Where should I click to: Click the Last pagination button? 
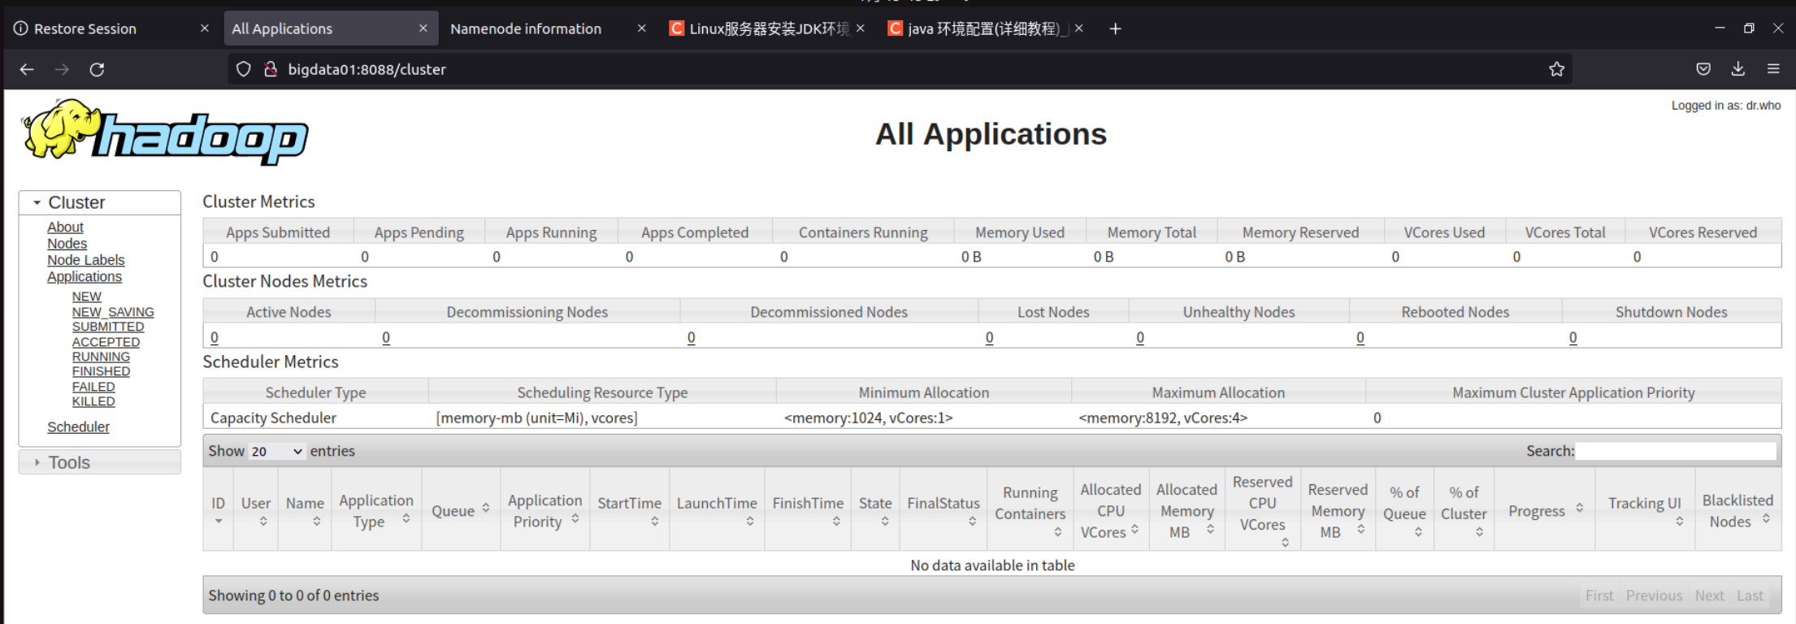1750,596
